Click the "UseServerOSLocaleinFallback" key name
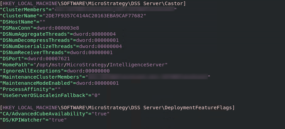285x129 pixels. click(44, 95)
